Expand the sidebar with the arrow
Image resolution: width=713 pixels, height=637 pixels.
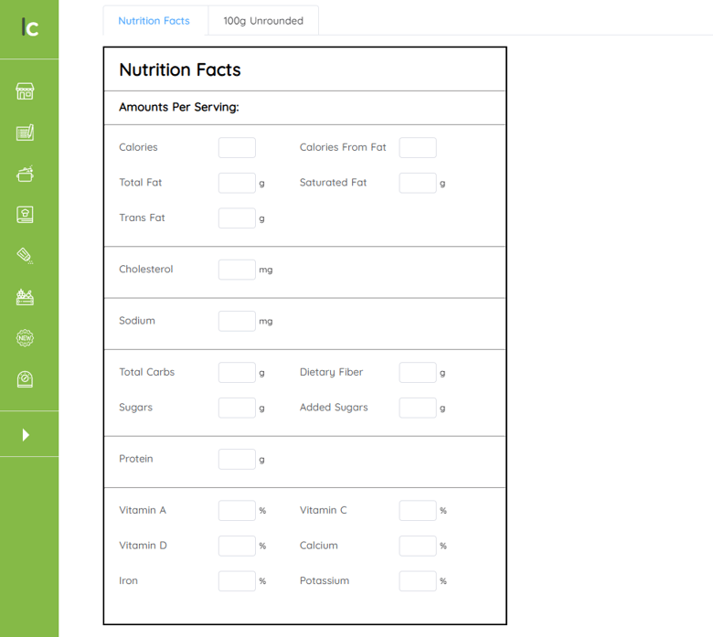pyautogui.click(x=26, y=435)
